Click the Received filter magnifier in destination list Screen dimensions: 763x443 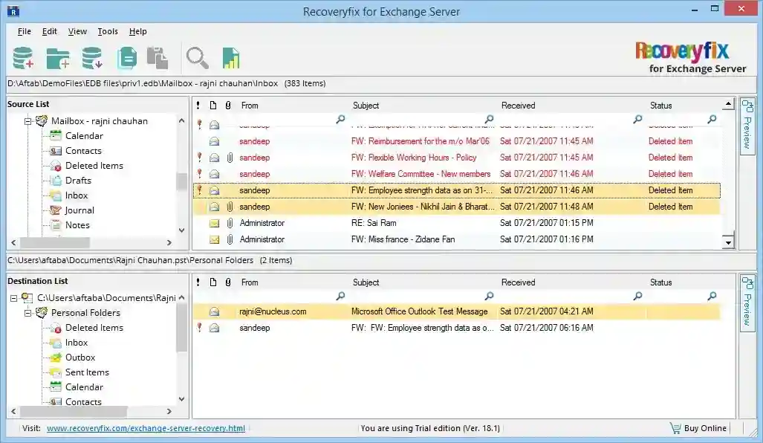[x=637, y=296]
